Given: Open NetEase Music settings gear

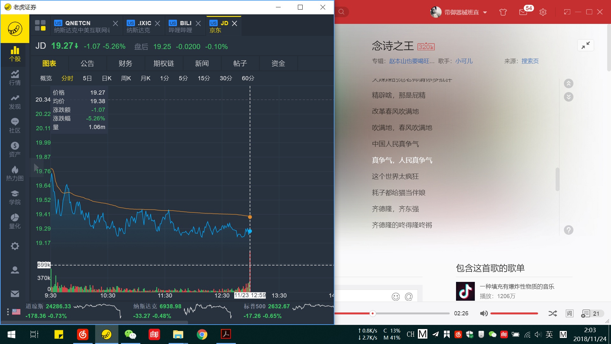Looking at the screenshot, I should coord(543,12).
